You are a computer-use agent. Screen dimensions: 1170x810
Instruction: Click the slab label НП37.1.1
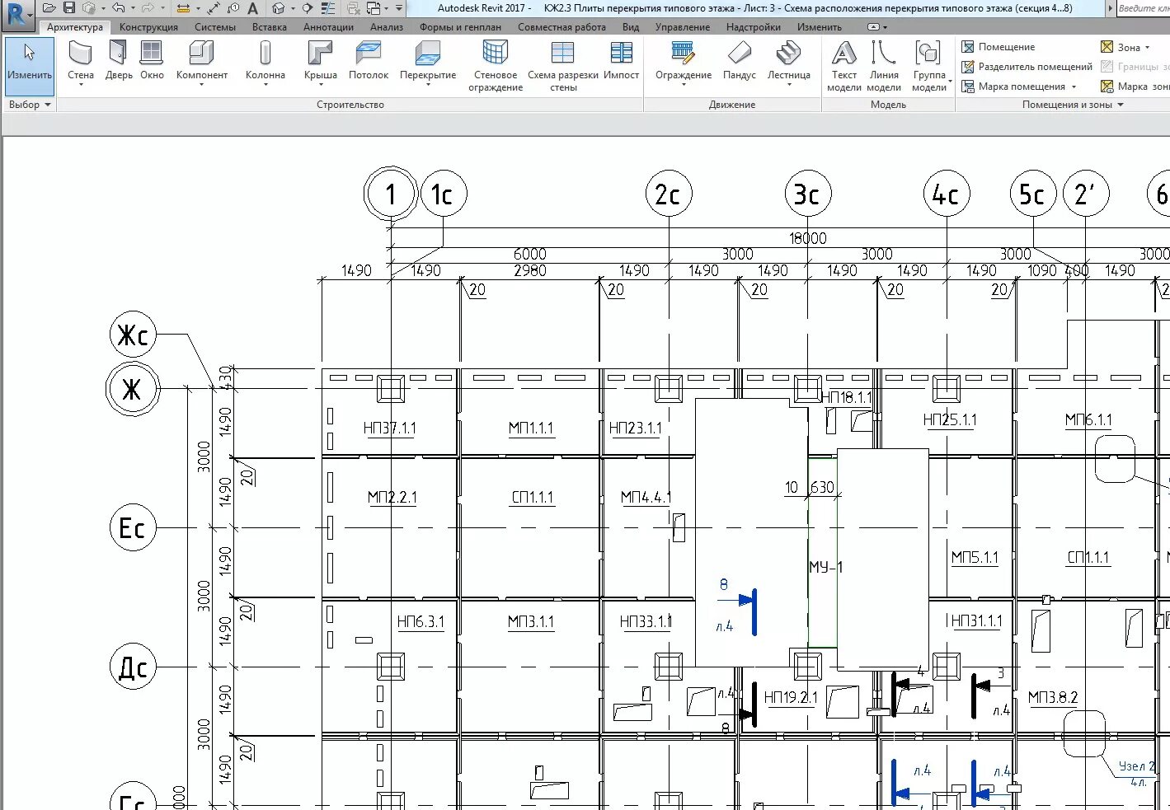389,428
